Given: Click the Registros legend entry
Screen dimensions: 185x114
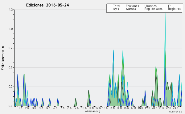Looking at the screenshot, I should [x=175, y=9].
